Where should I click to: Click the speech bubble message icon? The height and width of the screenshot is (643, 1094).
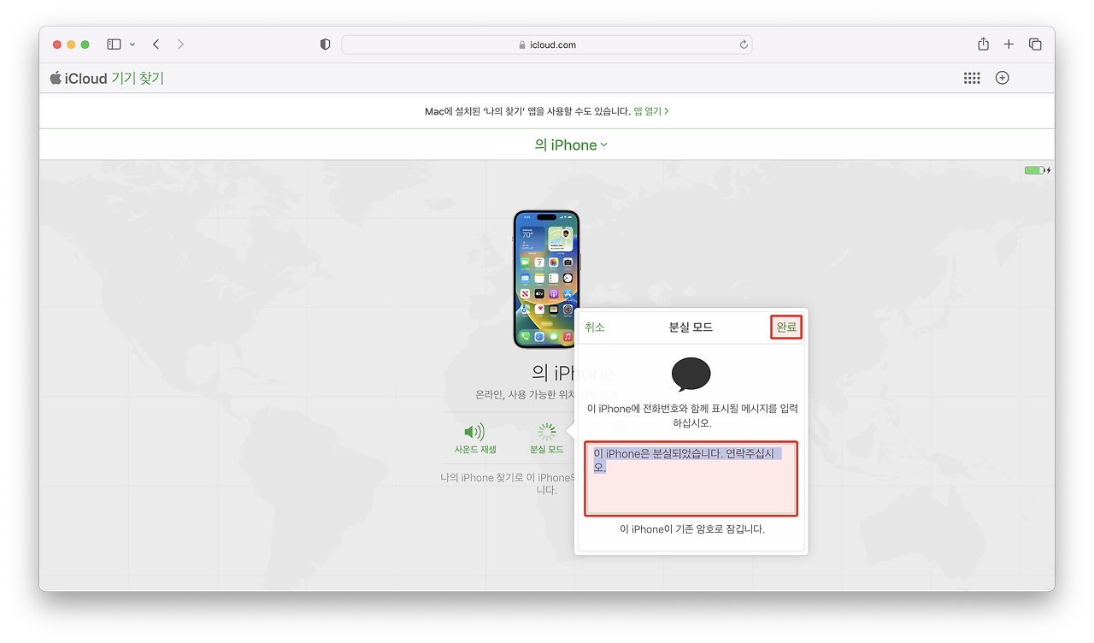click(x=691, y=375)
